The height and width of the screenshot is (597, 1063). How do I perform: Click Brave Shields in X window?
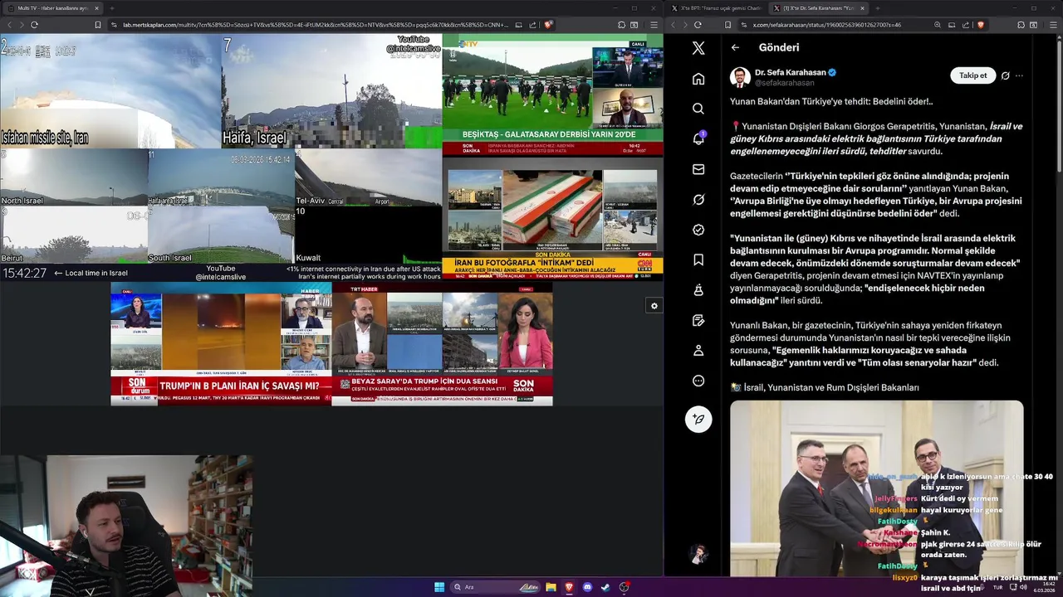pyautogui.click(x=982, y=25)
